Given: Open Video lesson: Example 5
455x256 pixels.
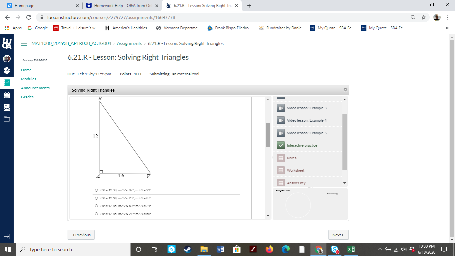Looking at the screenshot, I should coord(307,133).
